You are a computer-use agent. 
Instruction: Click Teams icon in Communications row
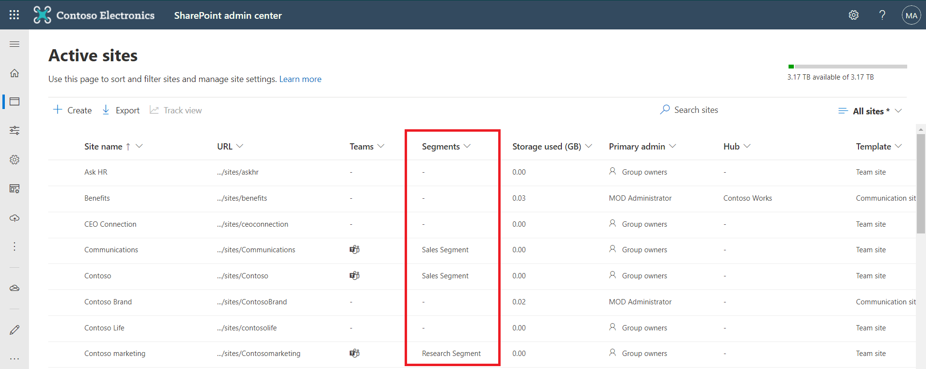point(354,249)
